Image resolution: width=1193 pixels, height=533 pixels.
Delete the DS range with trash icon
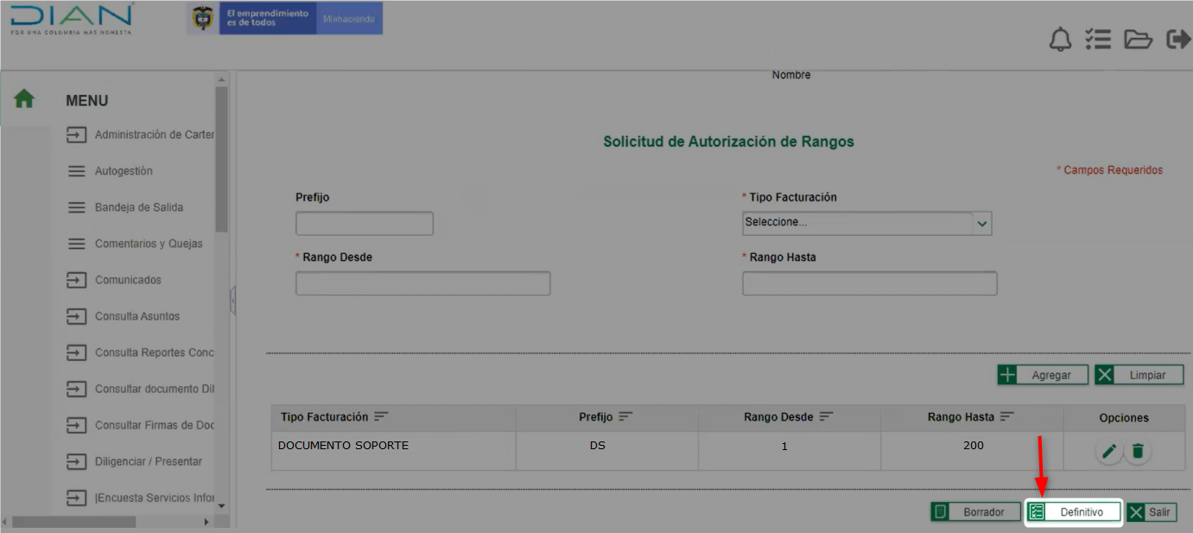point(1138,451)
